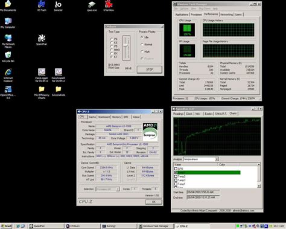Viewport: 286px width, 229px height.
Task: Select the OpenOffice 3.0 desktop icon
Action: [8, 92]
